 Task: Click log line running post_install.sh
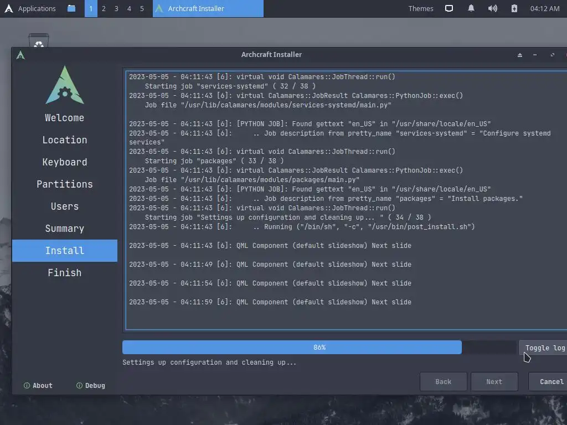[x=302, y=226]
